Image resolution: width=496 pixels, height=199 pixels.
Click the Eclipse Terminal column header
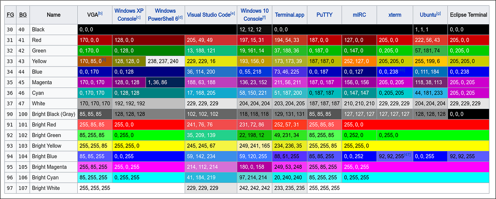468,15
